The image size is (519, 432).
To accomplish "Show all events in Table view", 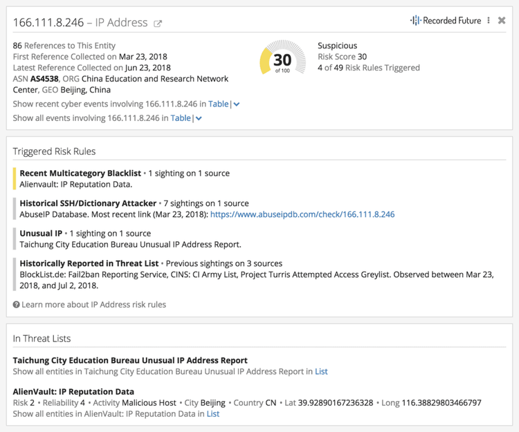I will point(180,118).
